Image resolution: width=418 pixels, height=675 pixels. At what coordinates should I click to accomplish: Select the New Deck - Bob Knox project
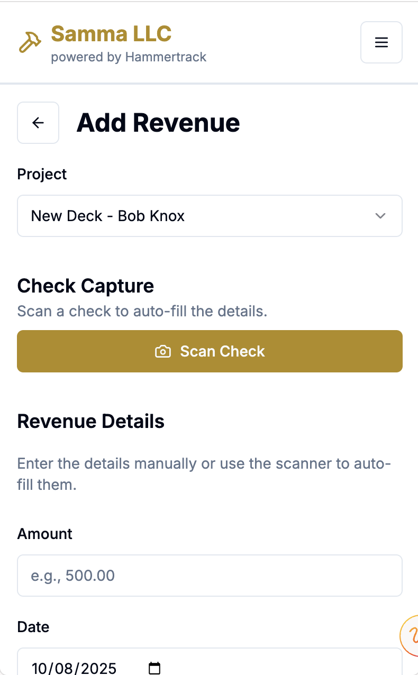108,216
